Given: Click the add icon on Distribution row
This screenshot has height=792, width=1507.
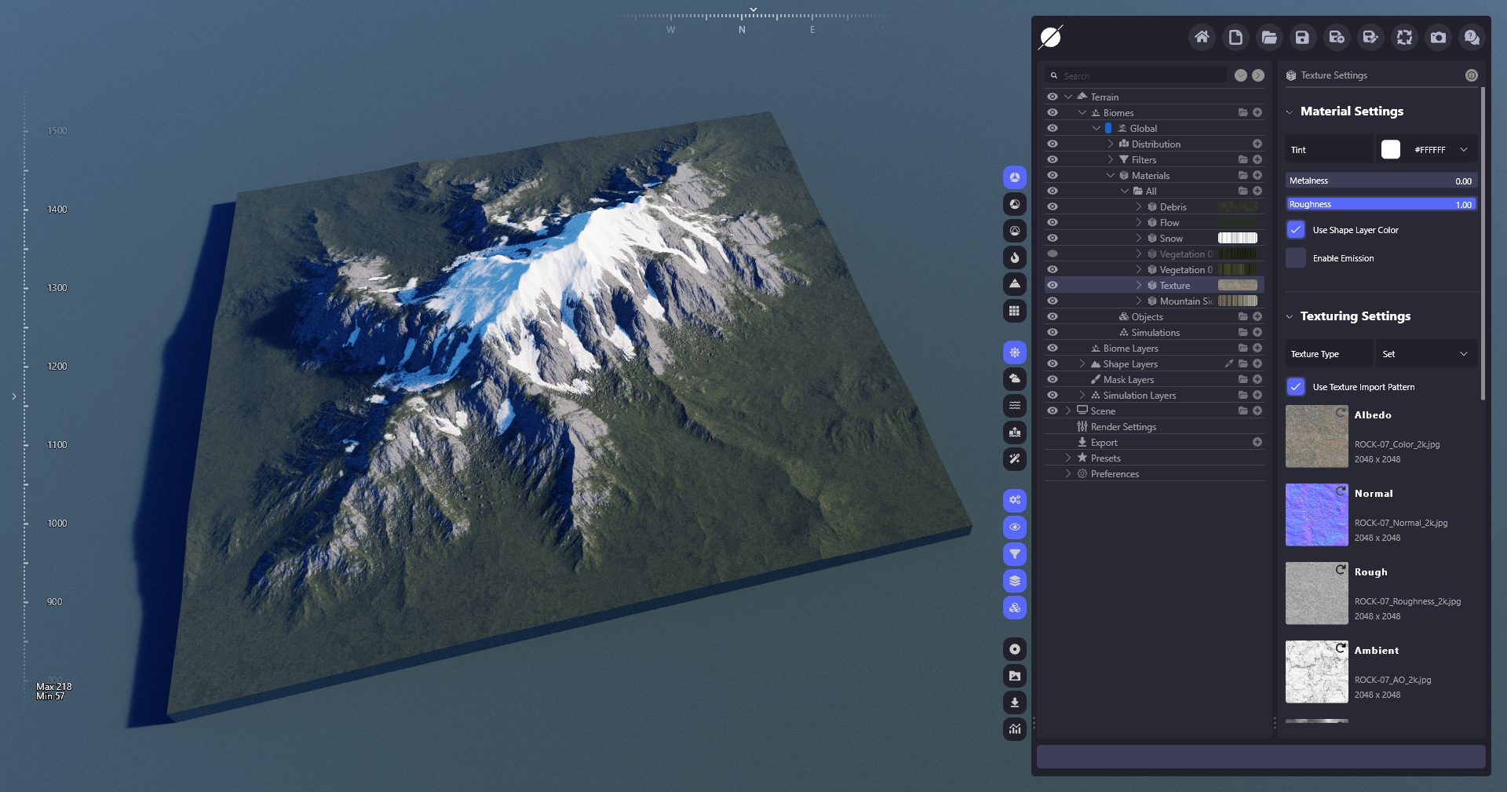Looking at the screenshot, I should tap(1257, 144).
